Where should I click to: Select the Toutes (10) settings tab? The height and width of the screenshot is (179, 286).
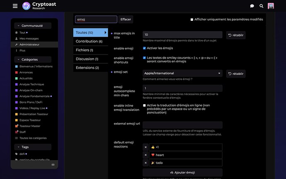click(91, 32)
